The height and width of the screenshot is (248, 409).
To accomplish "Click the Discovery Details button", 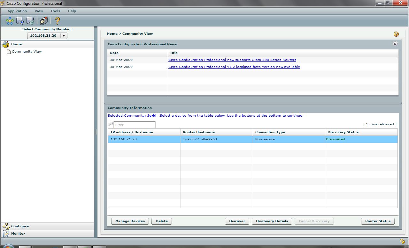I will coord(272,221).
